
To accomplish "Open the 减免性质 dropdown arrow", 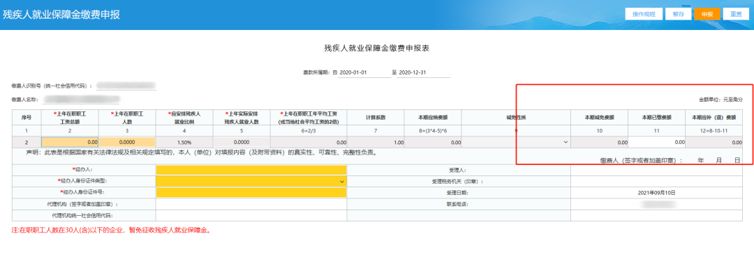I will click(565, 142).
